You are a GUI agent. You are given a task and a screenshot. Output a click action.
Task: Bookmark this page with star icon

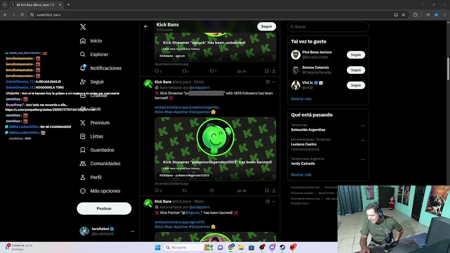[404, 15]
